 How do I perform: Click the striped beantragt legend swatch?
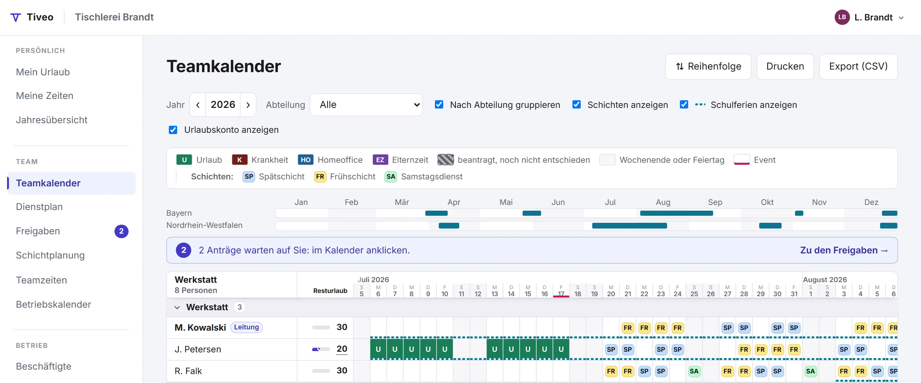(x=445, y=160)
